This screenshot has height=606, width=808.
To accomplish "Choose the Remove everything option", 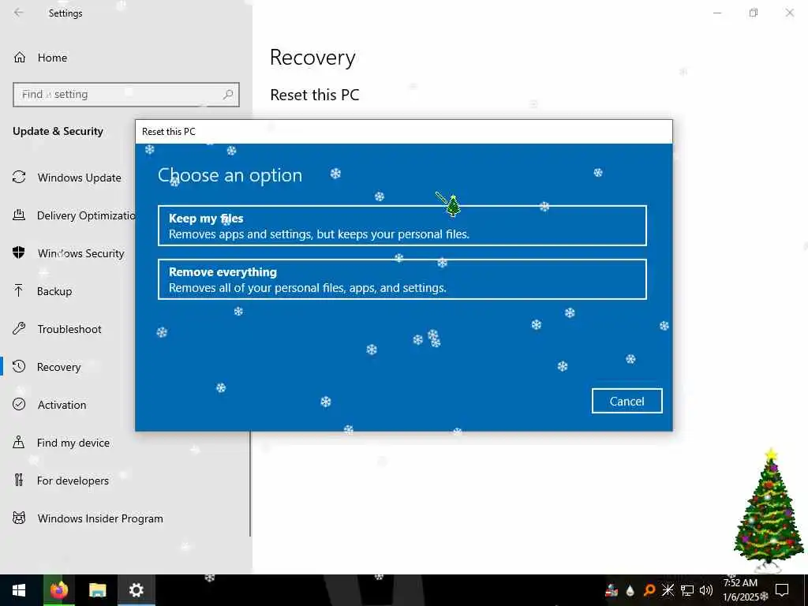I will coord(402,279).
